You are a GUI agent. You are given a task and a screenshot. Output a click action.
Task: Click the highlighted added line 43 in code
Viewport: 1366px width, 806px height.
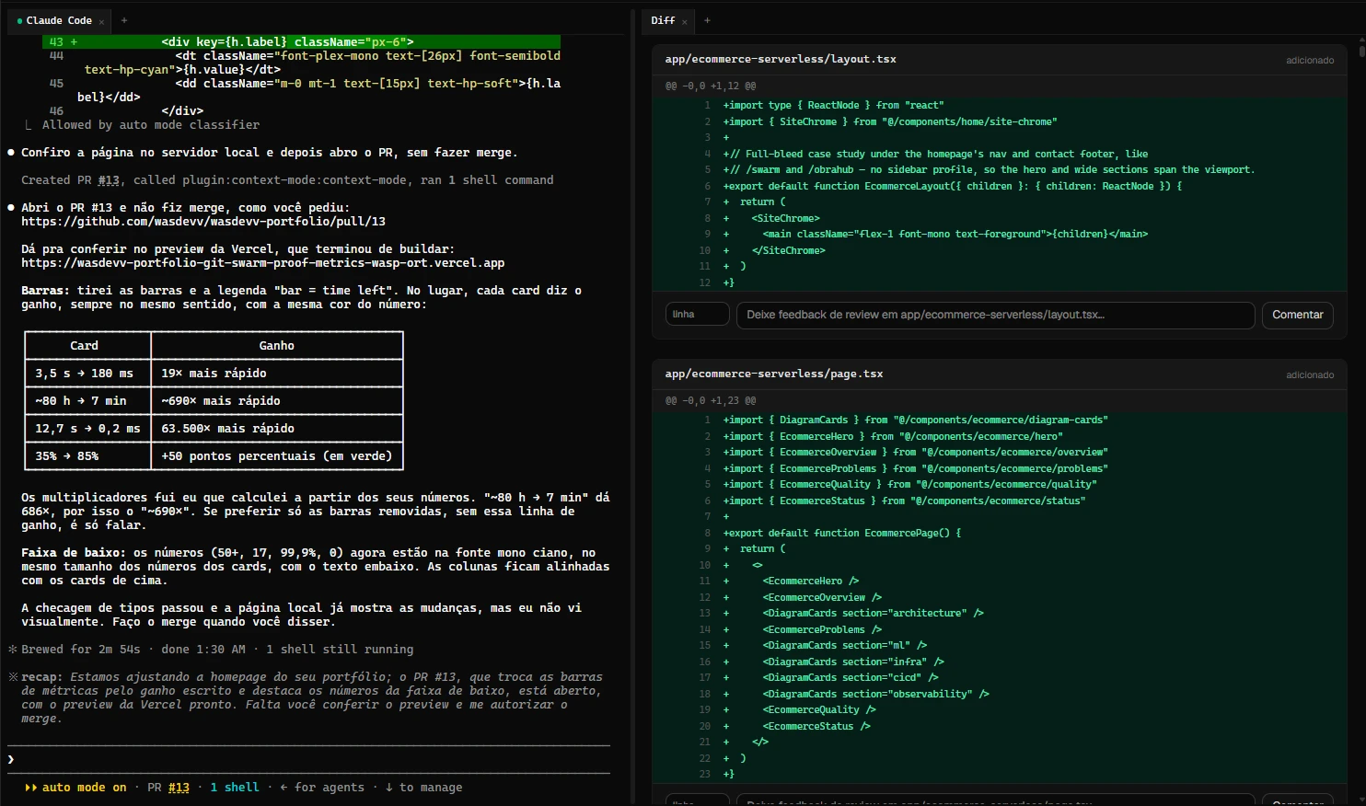click(x=302, y=42)
